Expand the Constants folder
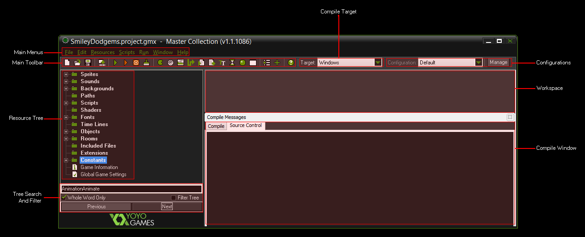 point(66,160)
